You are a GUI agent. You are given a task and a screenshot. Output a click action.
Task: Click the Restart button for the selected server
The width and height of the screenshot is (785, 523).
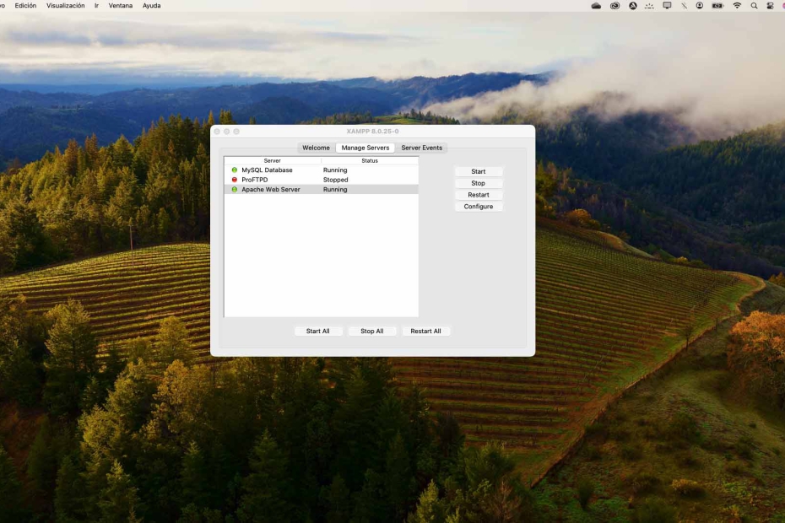[478, 195]
